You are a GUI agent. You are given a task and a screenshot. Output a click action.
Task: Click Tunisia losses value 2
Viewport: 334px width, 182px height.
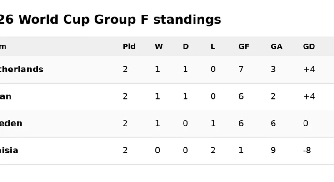coord(213,151)
